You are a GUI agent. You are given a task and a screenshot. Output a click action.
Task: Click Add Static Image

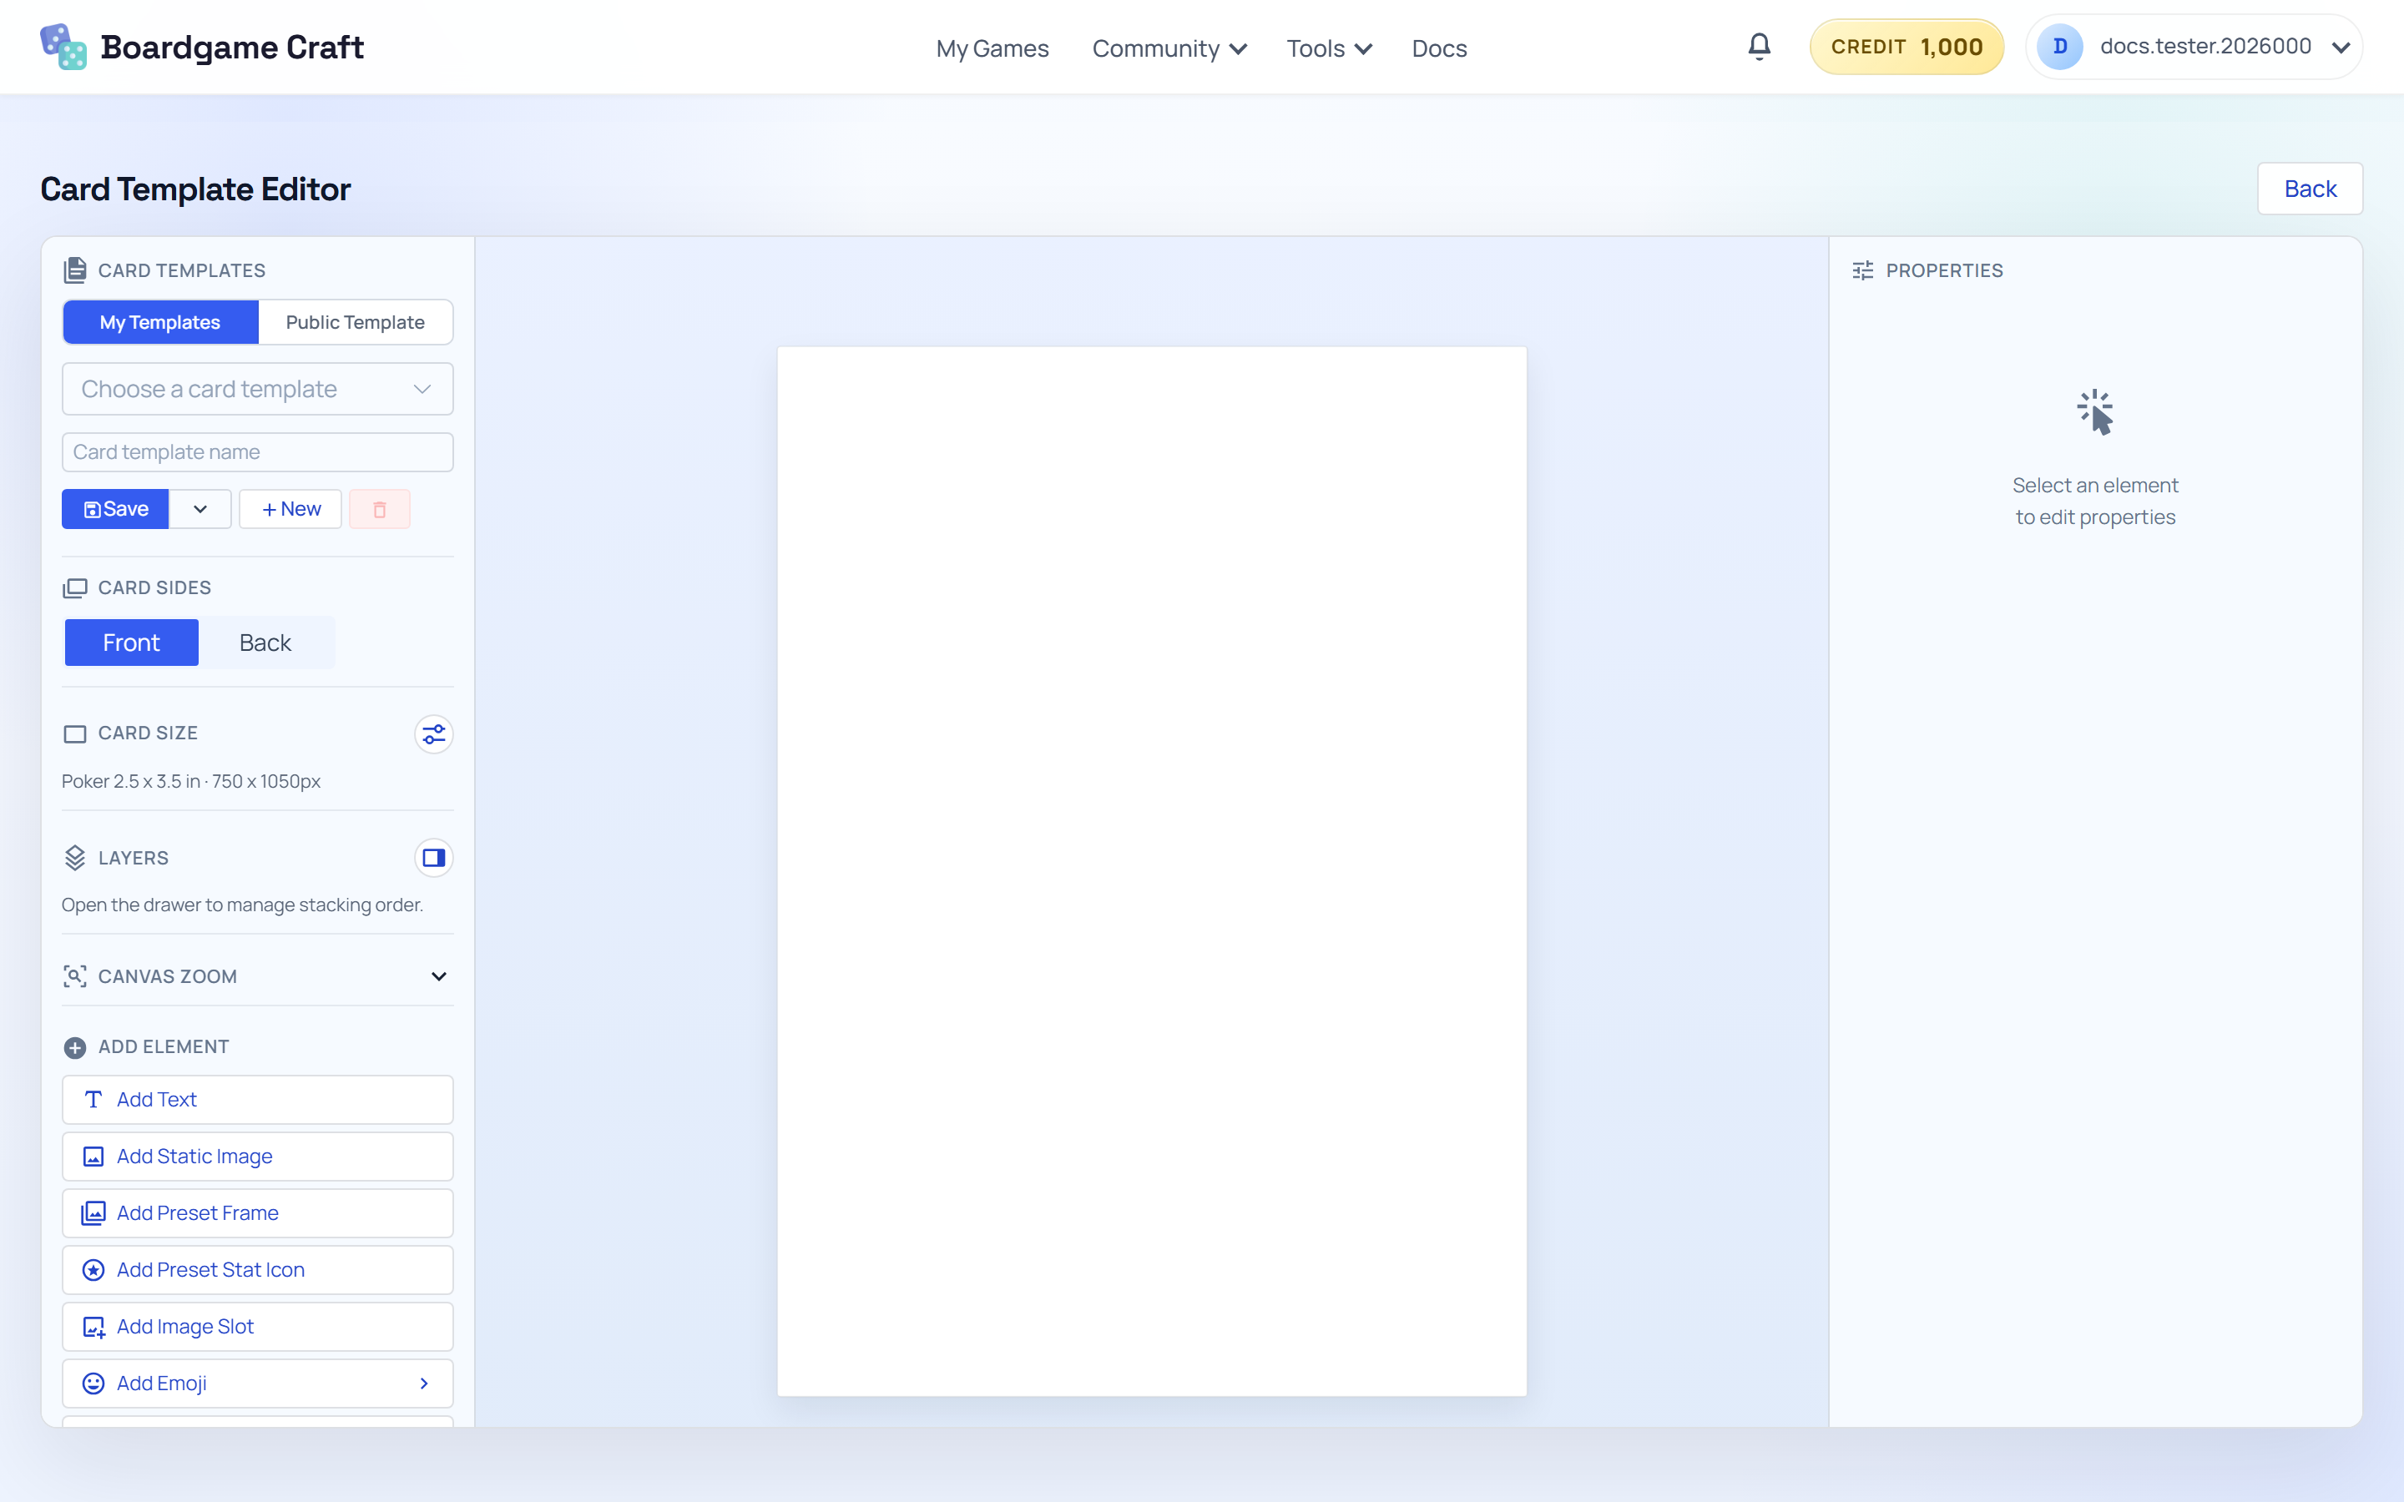click(x=257, y=1157)
